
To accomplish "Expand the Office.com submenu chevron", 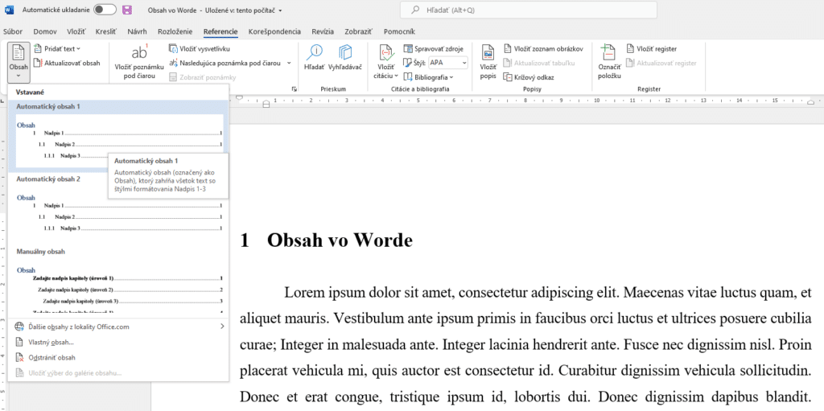I will click(x=222, y=327).
